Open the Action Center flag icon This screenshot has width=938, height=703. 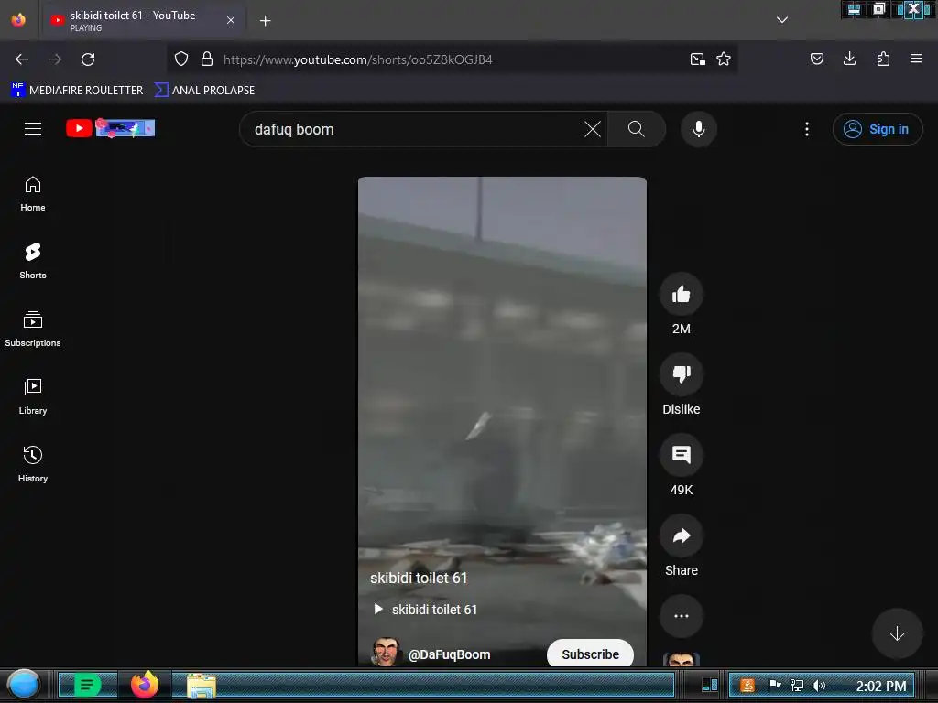tap(775, 685)
